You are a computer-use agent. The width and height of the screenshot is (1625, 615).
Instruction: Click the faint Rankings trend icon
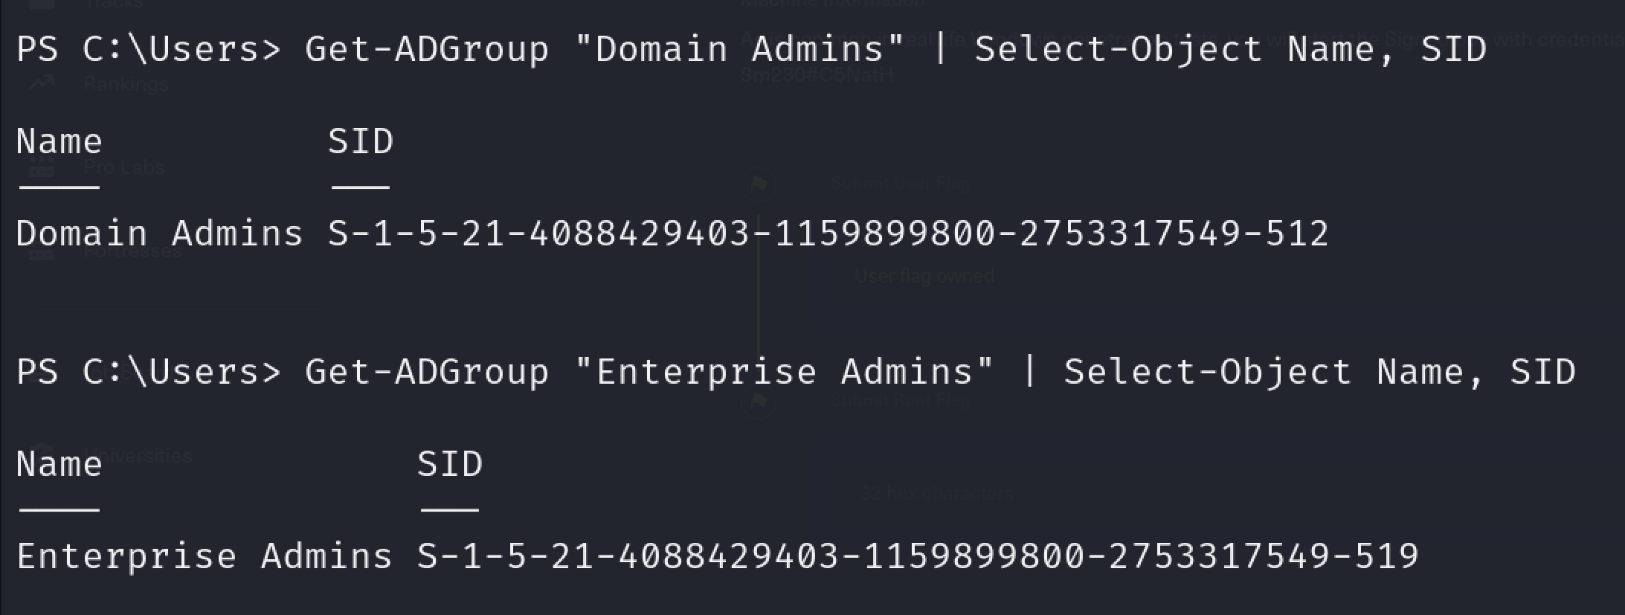tap(42, 83)
